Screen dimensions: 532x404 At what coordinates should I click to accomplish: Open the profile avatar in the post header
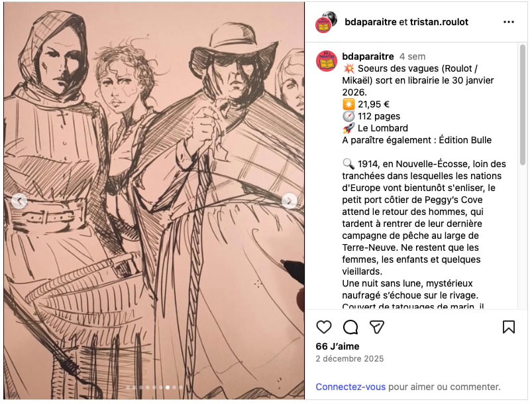pyautogui.click(x=326, y=22)
